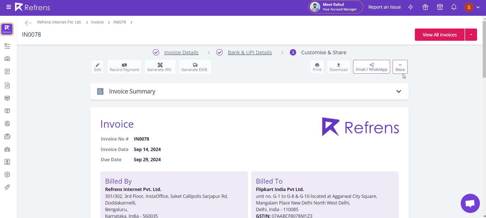Click Report an Issue

pyautogui.click(x=384, y=7)
